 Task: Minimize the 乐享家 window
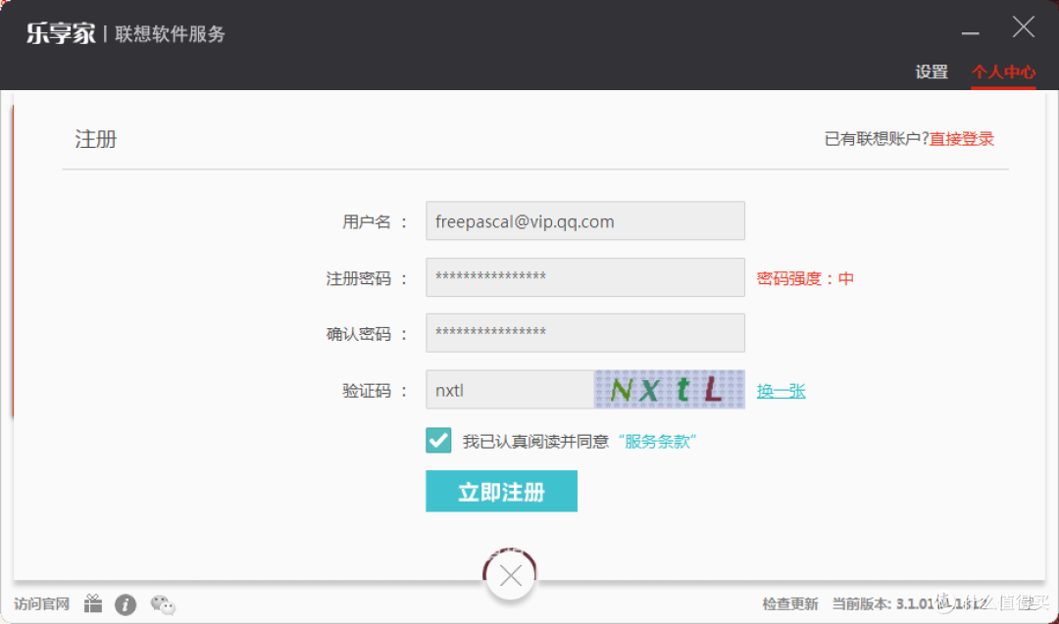pyautogui.click(x=971, y=32)
